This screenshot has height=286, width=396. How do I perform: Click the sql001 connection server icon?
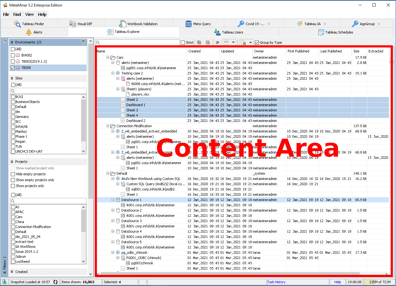click(x=128, y=189)
